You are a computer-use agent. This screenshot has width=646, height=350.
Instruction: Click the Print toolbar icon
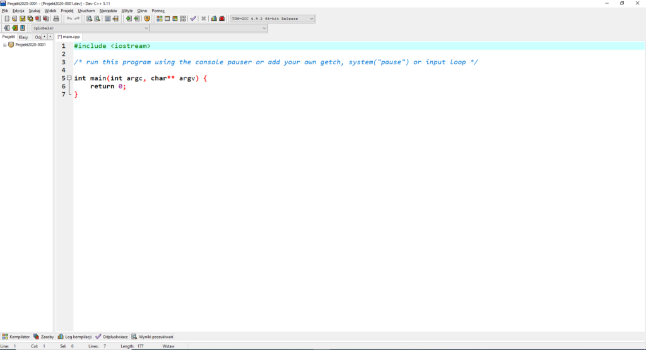[56, 19]
